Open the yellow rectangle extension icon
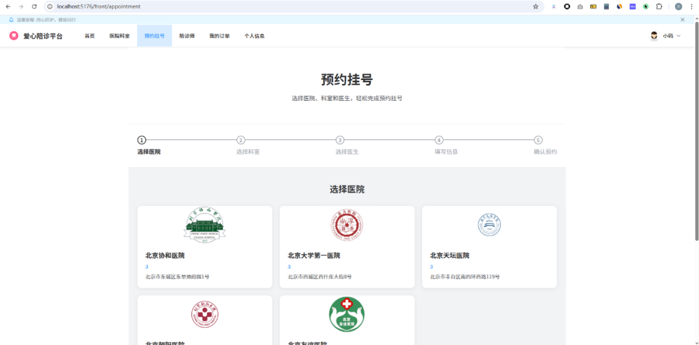Viewport: 699px width, 345px height. point(593,6)
